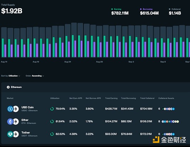Click the Utilization column header
This screenshot has height=147, width=190.
pyautogui.click(x=55, y=98)
